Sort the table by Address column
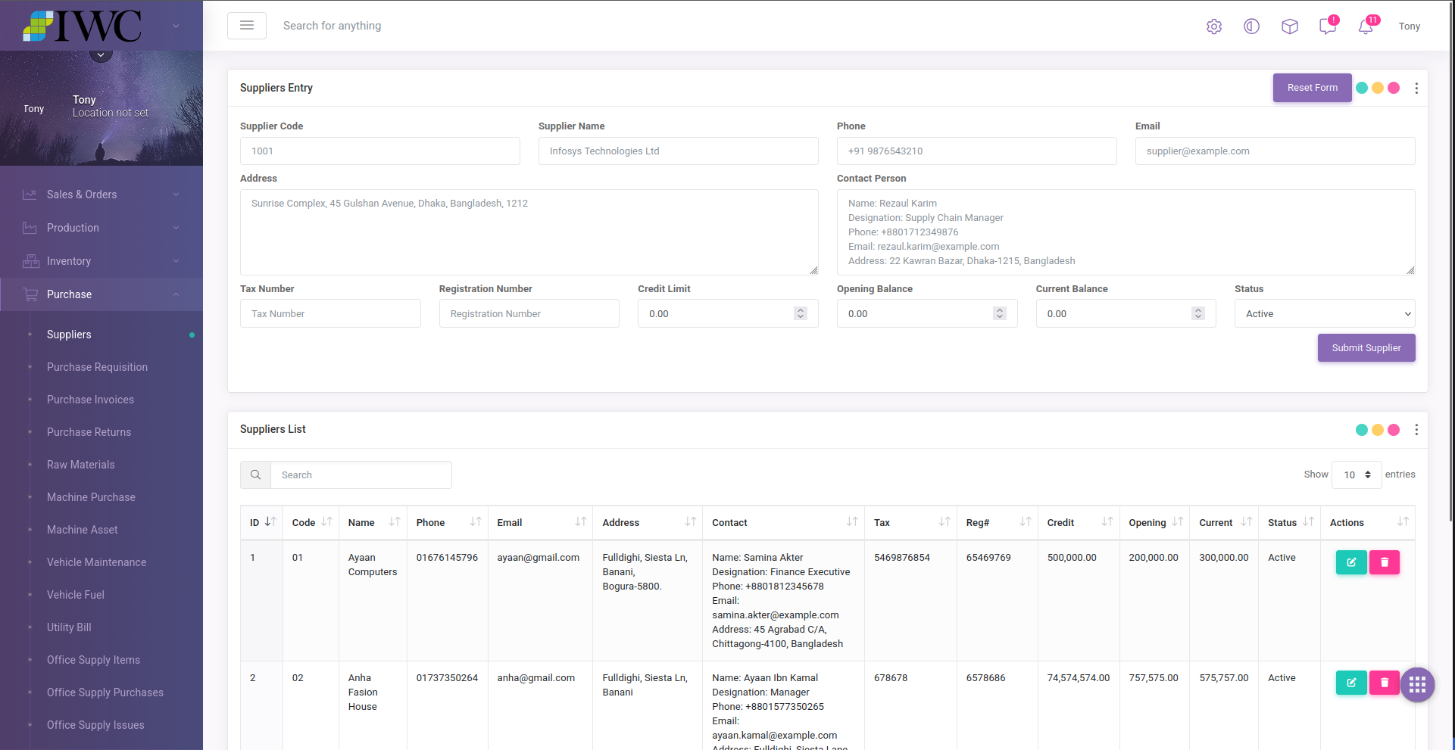Viewport: 1455px width, 750px height. pyautogui.click(x=648, y=522)
